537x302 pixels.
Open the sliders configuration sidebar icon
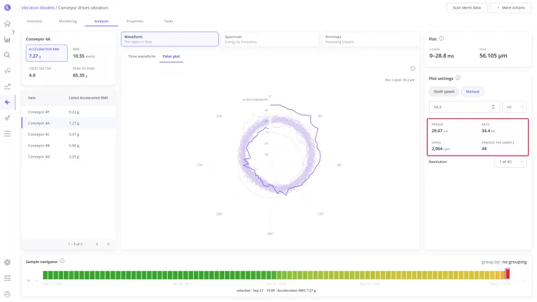coord(7,278)
